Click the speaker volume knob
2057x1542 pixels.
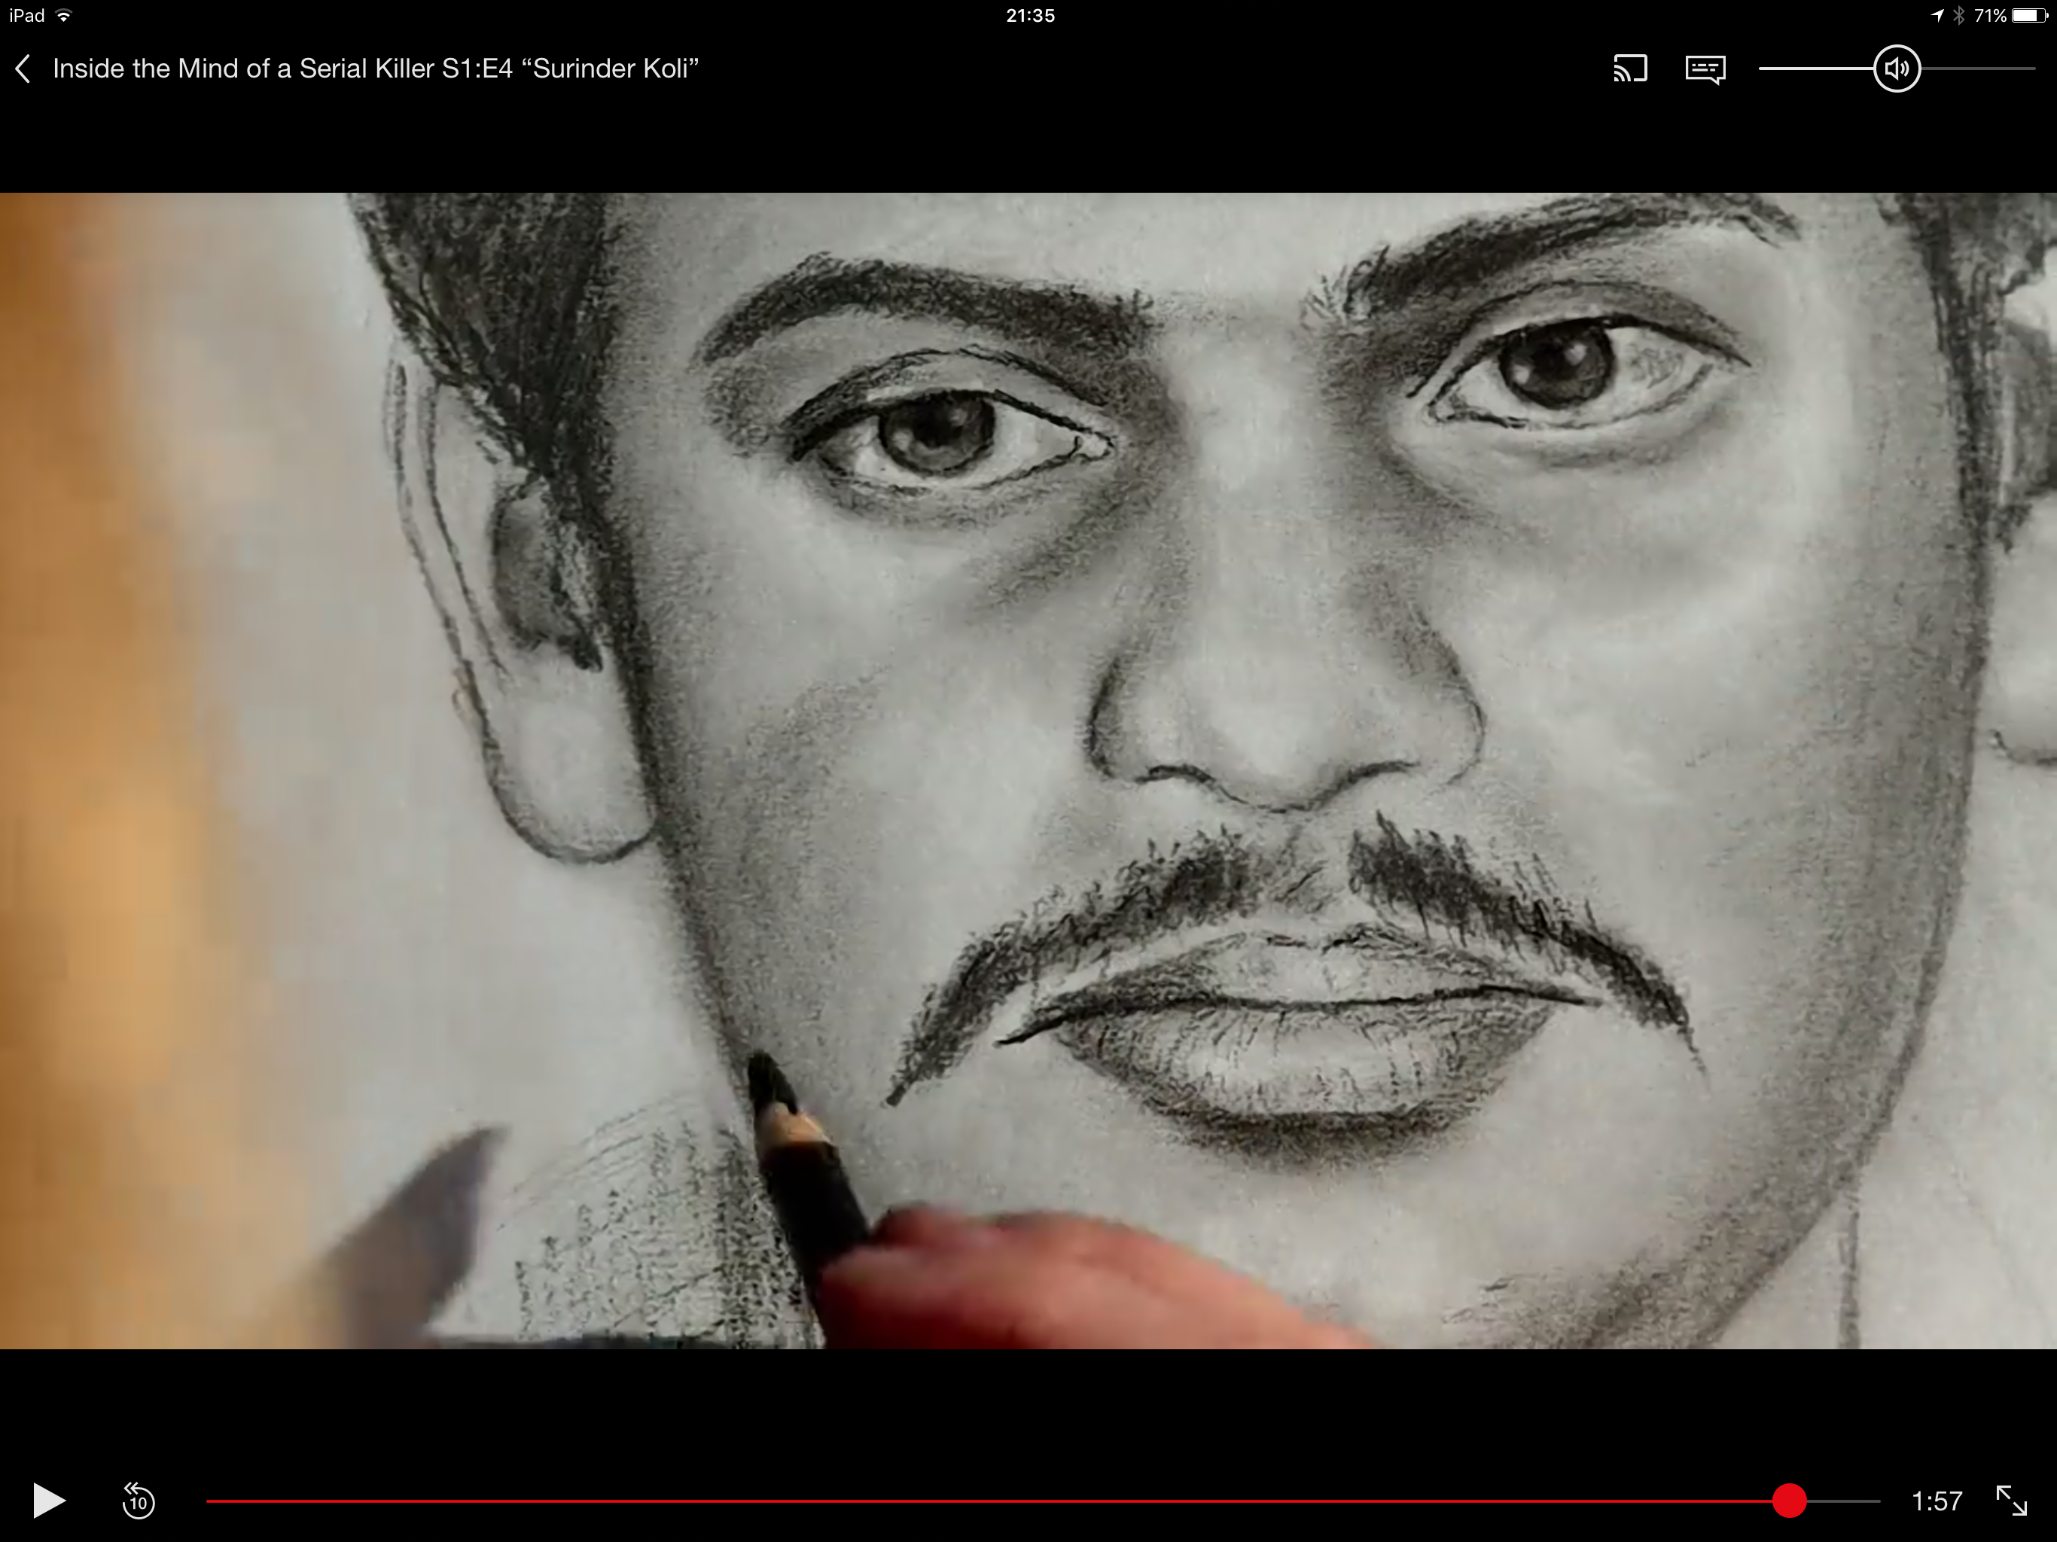1896,69
